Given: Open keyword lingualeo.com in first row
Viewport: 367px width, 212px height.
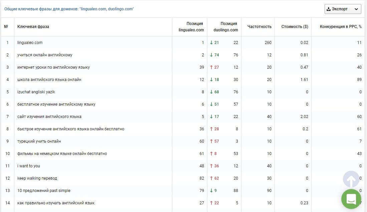Looking at the screenshot, I should click(x=30, y=43).
